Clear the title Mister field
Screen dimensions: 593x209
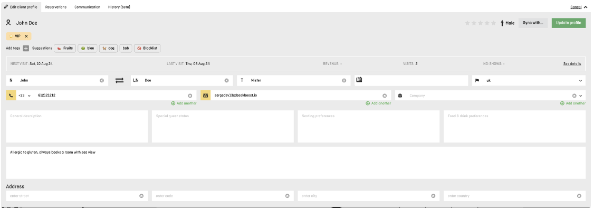(344, 80)
